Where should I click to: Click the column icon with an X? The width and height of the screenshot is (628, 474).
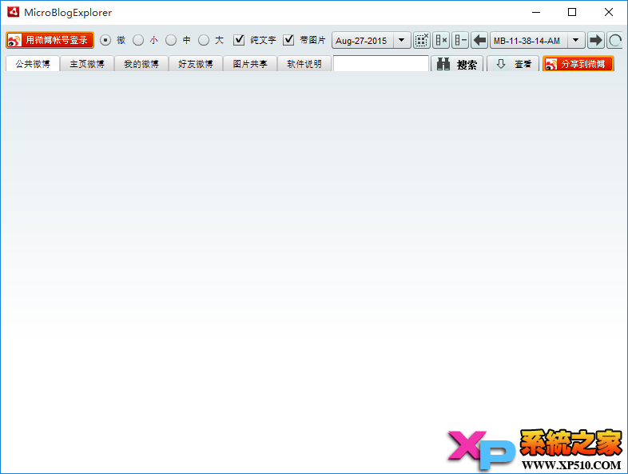[441, 40]
